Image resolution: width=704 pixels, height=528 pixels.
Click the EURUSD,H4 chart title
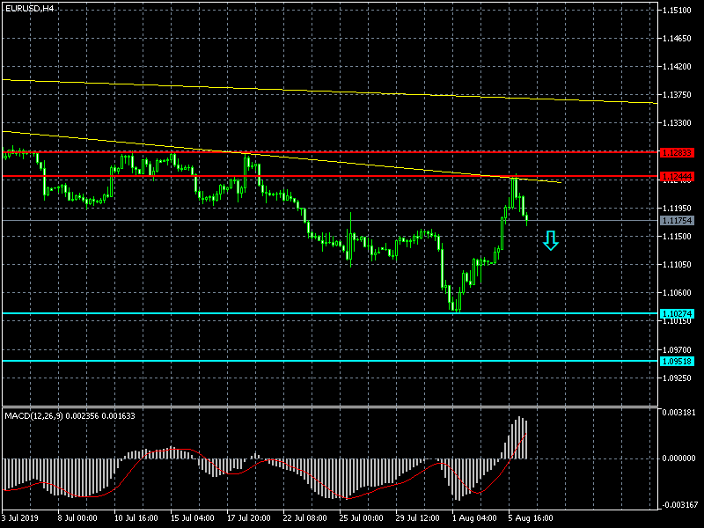point(29,8)
